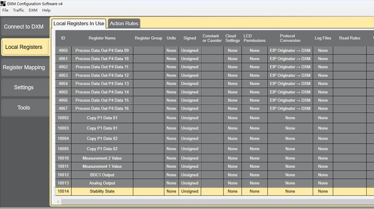Open the Settings section in sidebar
The image size is (374, 209).
(x=24, y=87)
